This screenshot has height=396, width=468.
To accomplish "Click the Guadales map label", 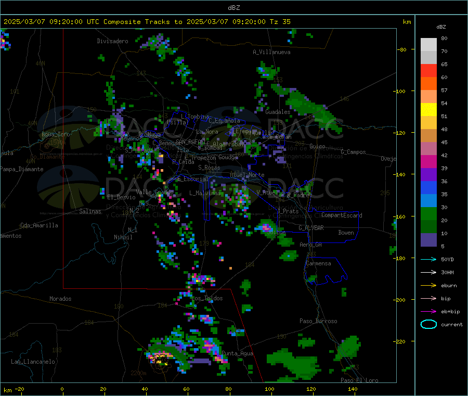I will tap(278, 112).
